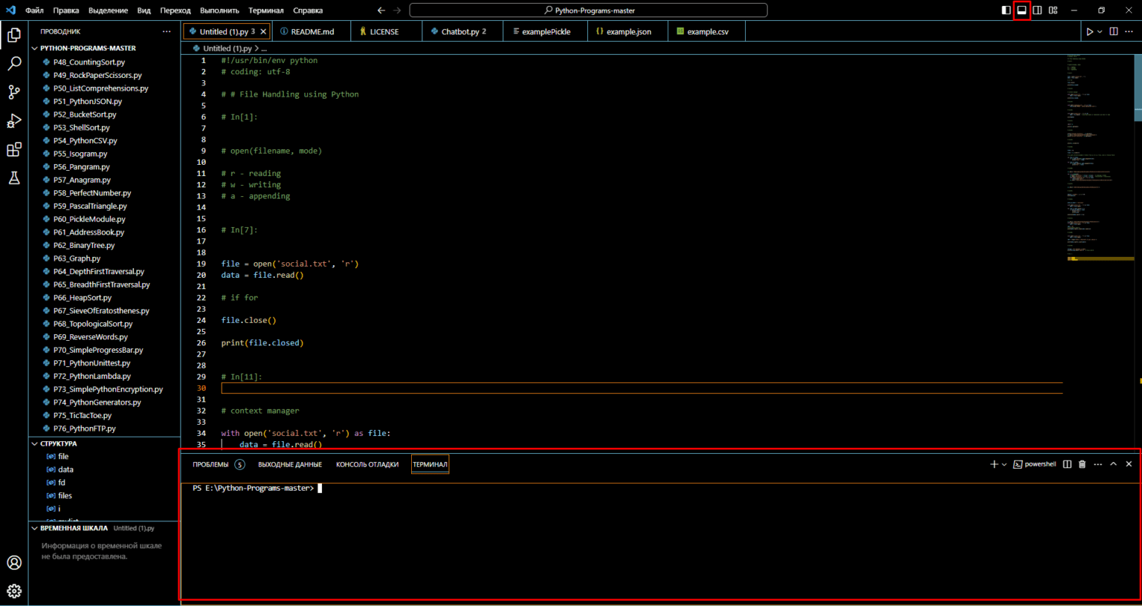
Task: Toggle the secondary sidebar visibility
Action: (1037, 10)
